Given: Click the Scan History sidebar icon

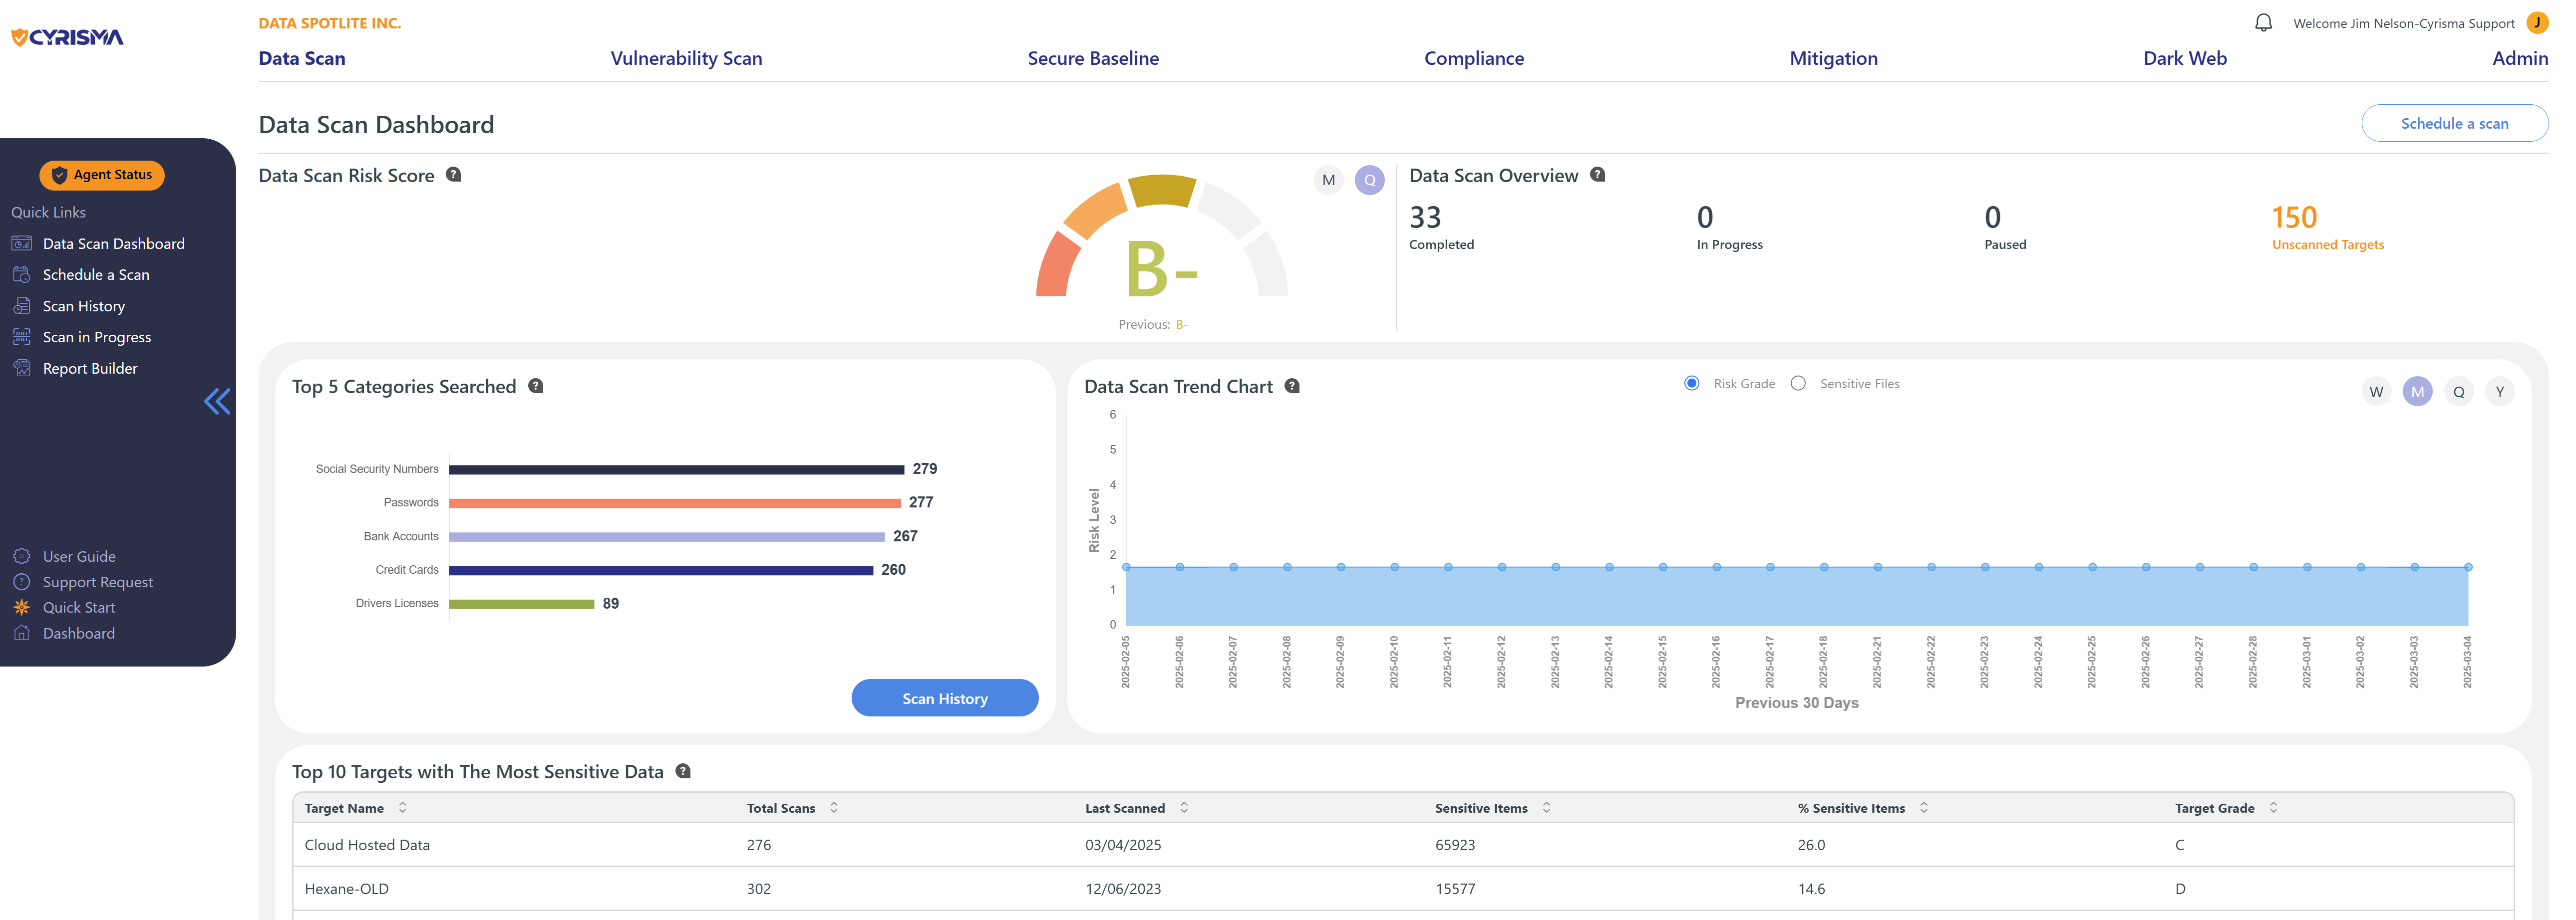Looking at the screenshot, I should point(21,306).
